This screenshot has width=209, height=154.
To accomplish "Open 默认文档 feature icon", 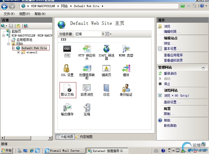I will click(68, 90).
